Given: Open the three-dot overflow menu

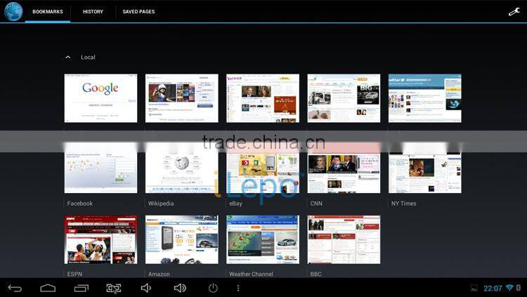Looking at the screenshot, I should click(238, 288).
